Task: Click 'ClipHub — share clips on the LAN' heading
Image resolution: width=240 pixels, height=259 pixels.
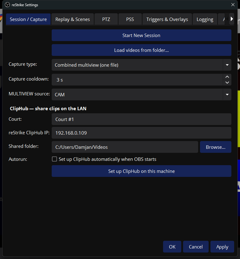Action: [x=48, y=109]
